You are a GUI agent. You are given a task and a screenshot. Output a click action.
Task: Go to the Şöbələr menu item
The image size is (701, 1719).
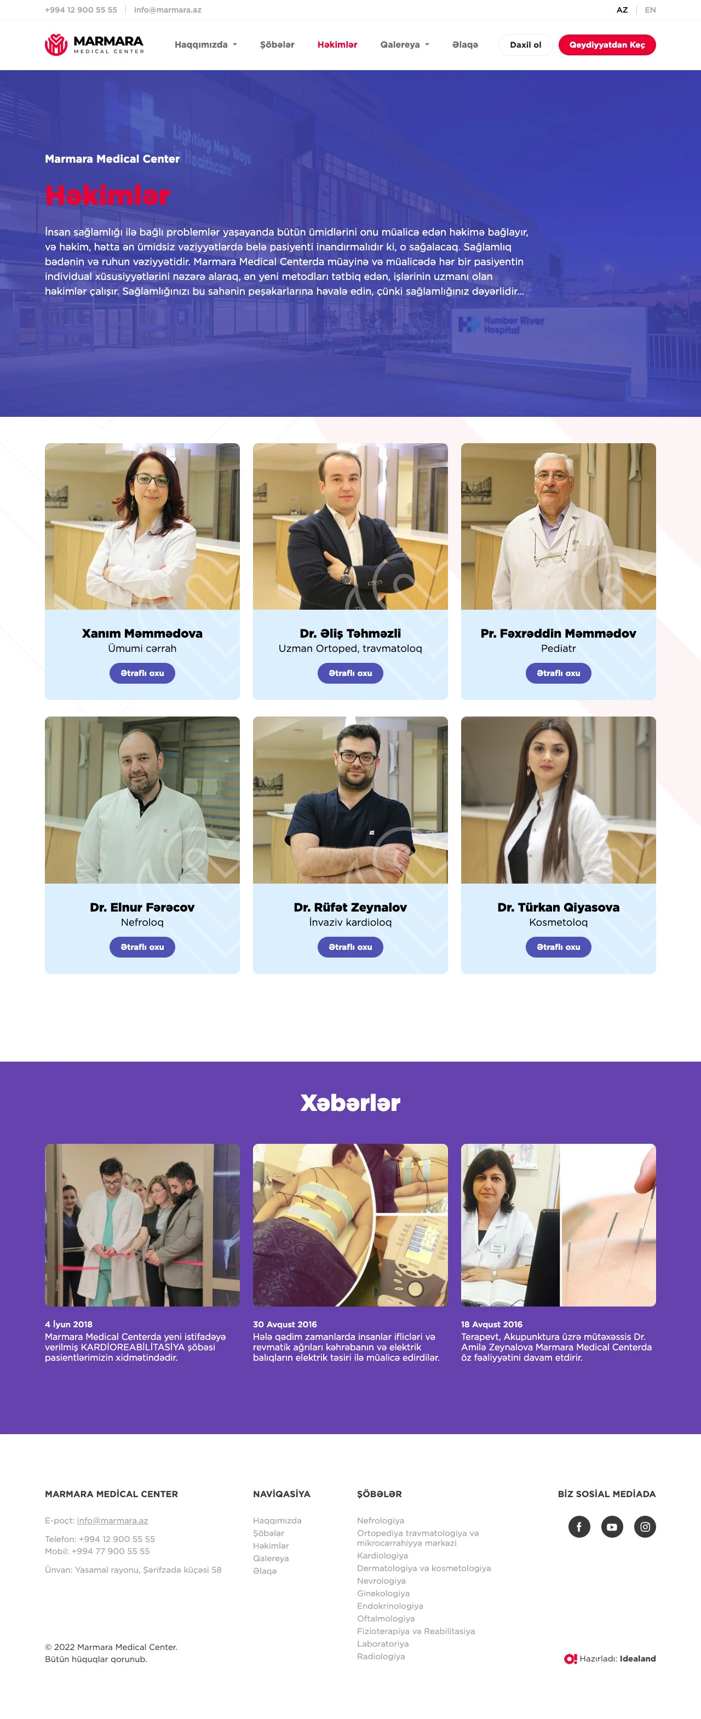277,45
